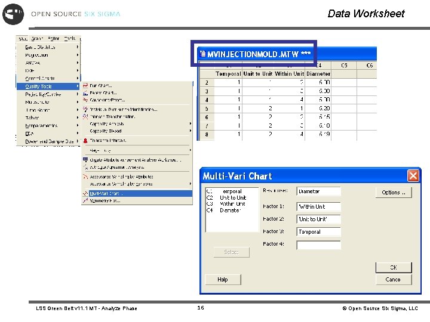The height and width of the screenshot is (322, 430).
Task: Click the Symmetry Plot icon
Action: 85,201
